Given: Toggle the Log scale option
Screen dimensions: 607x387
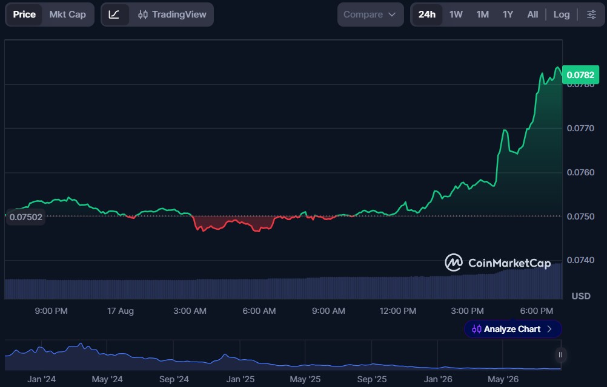Looking at the screenshot, I should (562, 15).
